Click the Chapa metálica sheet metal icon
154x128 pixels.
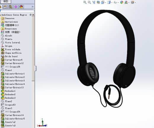point(3,53)
